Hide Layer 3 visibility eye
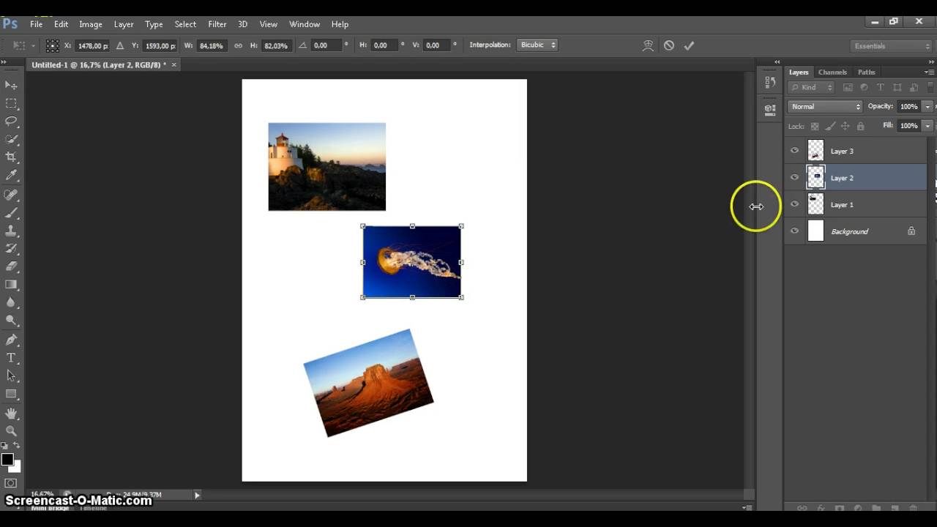Image resolution: width=937 pixels, height=527 pixels. click(794, 151)
